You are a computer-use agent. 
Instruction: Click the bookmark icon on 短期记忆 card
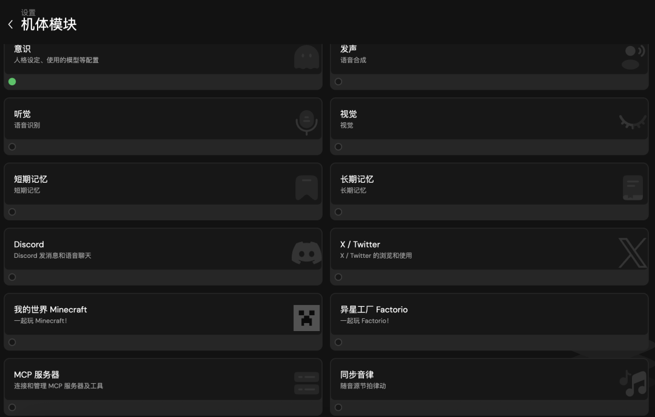(306, 188)
